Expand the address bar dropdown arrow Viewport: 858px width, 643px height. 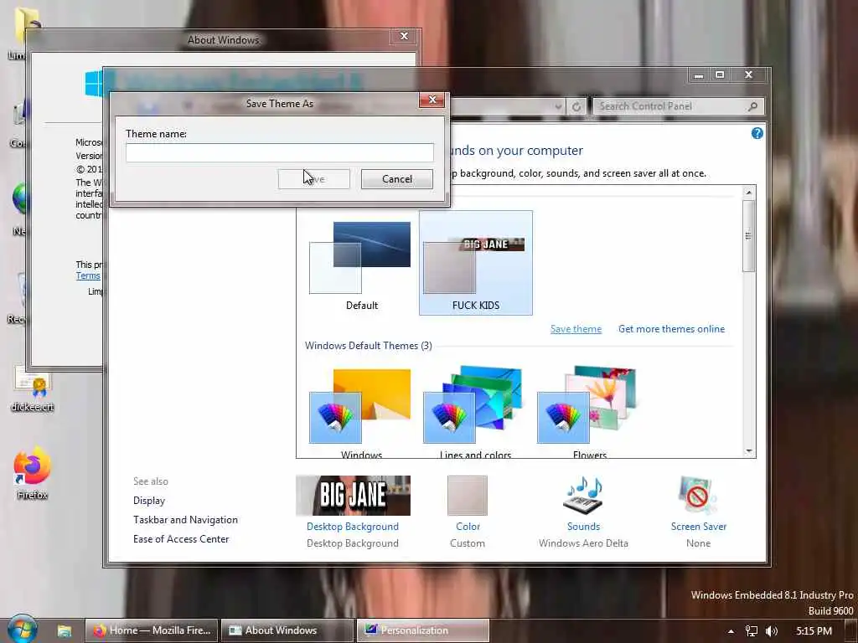point(557,106)
